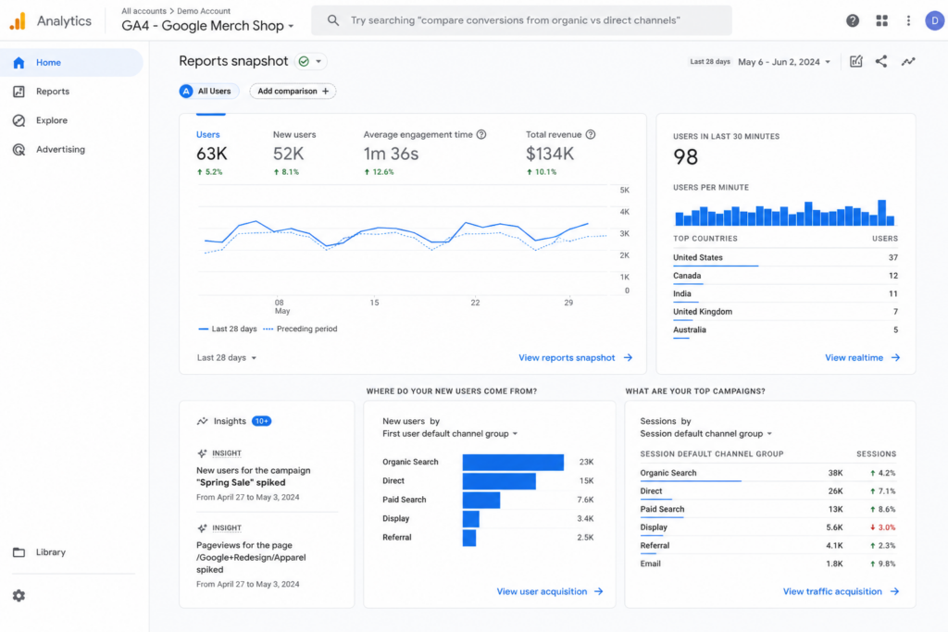Open the insights trend-line icon at top right
948x632 pixels.
click(908, 61)
